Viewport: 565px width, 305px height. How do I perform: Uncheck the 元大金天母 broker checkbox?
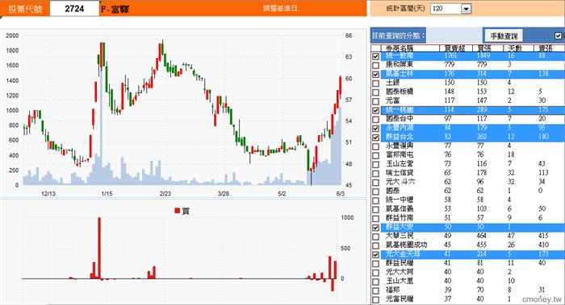point(375,254)
